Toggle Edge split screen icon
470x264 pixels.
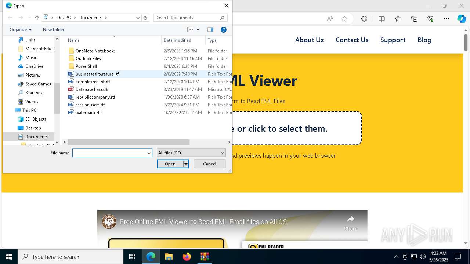382,19
